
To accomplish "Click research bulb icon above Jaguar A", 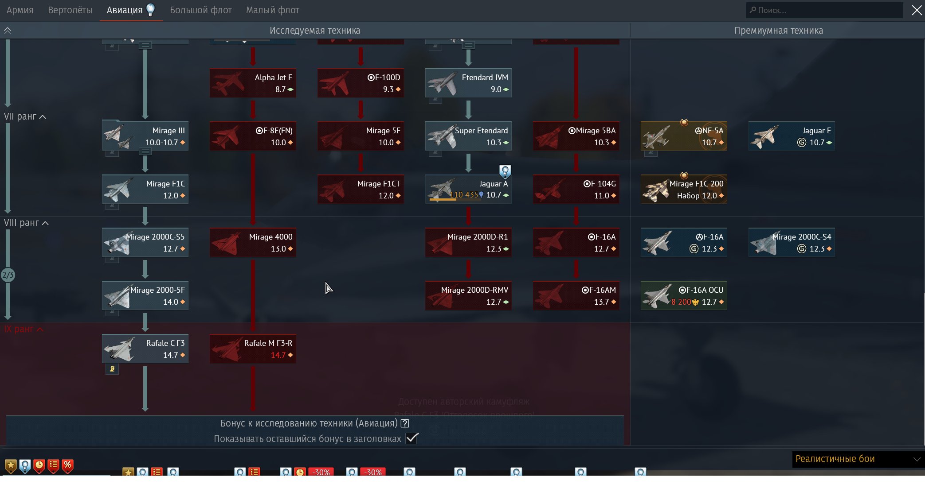I will tap(505, 171).
